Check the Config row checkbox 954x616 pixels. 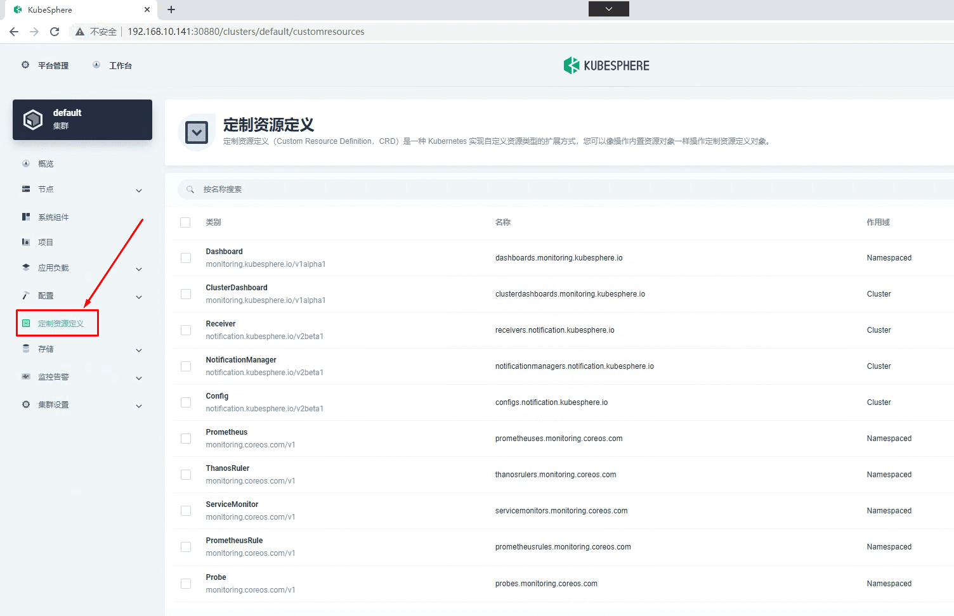[186, 402]
